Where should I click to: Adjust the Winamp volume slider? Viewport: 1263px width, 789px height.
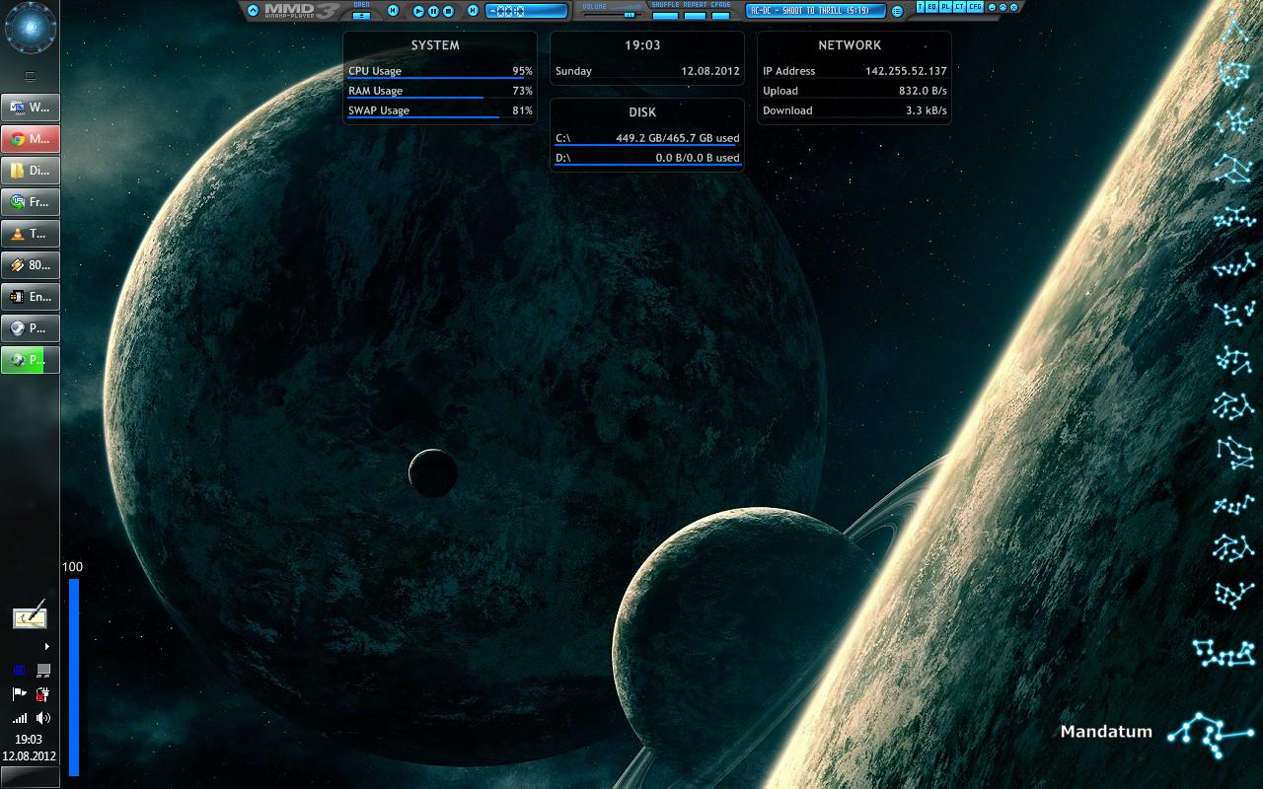click(x=629, y=14)
